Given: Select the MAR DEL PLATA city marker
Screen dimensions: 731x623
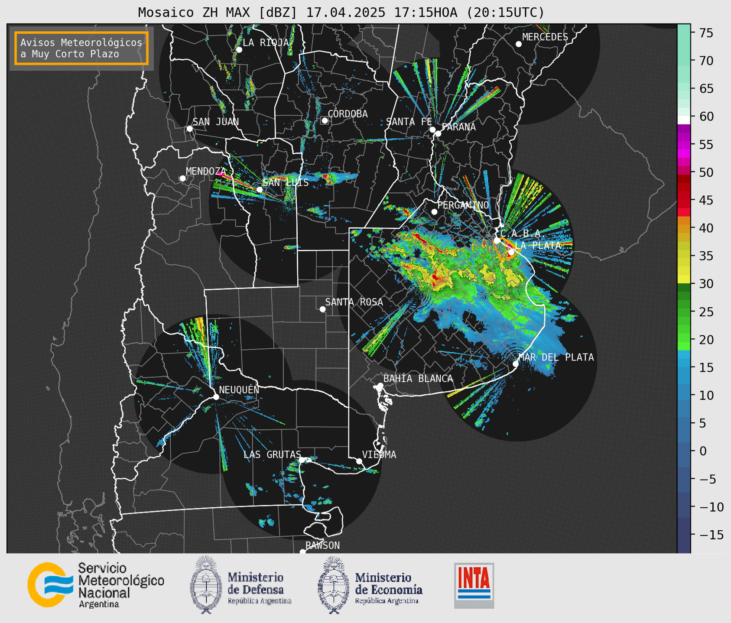Looking at the screenshot, I should click(x=515, y=364).
